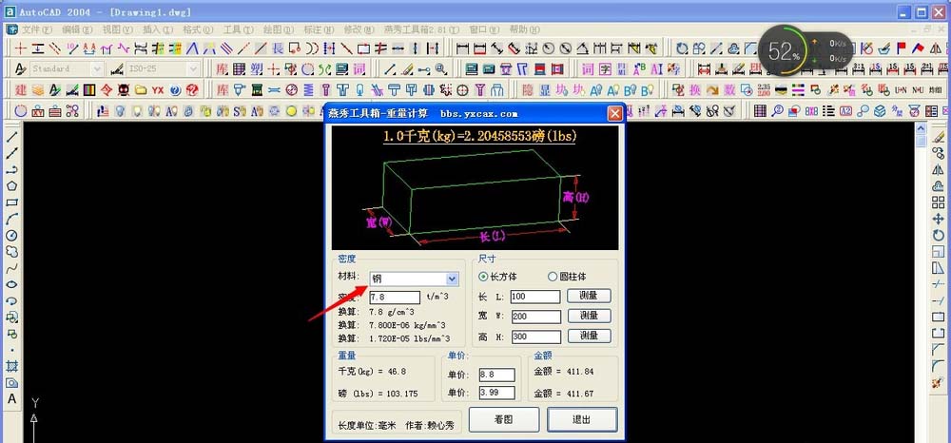Click the 显 show toolbar icon
Viewport: 951px width, 443px height.
click(545, 89)
